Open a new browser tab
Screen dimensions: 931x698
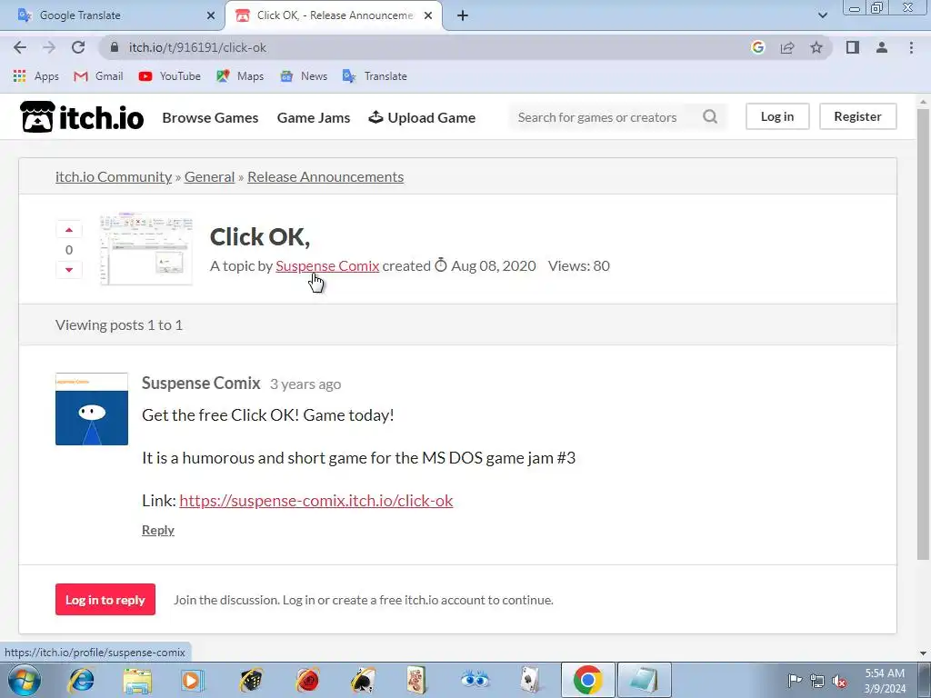pyautogui.click(x=463, y=15)
